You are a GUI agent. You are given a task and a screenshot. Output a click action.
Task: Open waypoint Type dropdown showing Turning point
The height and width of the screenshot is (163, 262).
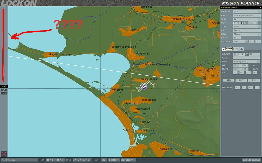(x=246, y=62)
